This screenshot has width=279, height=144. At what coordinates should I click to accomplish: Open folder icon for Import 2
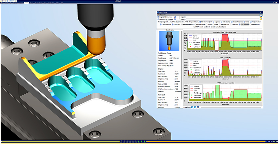(x=262, y=19)
